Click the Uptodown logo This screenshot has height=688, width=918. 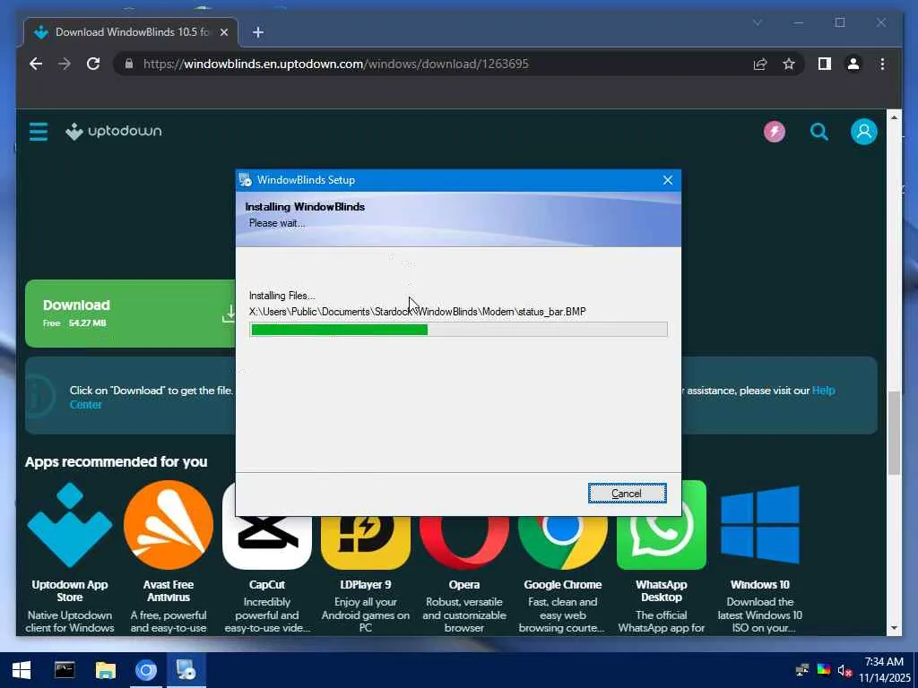[x=114, y=132]
